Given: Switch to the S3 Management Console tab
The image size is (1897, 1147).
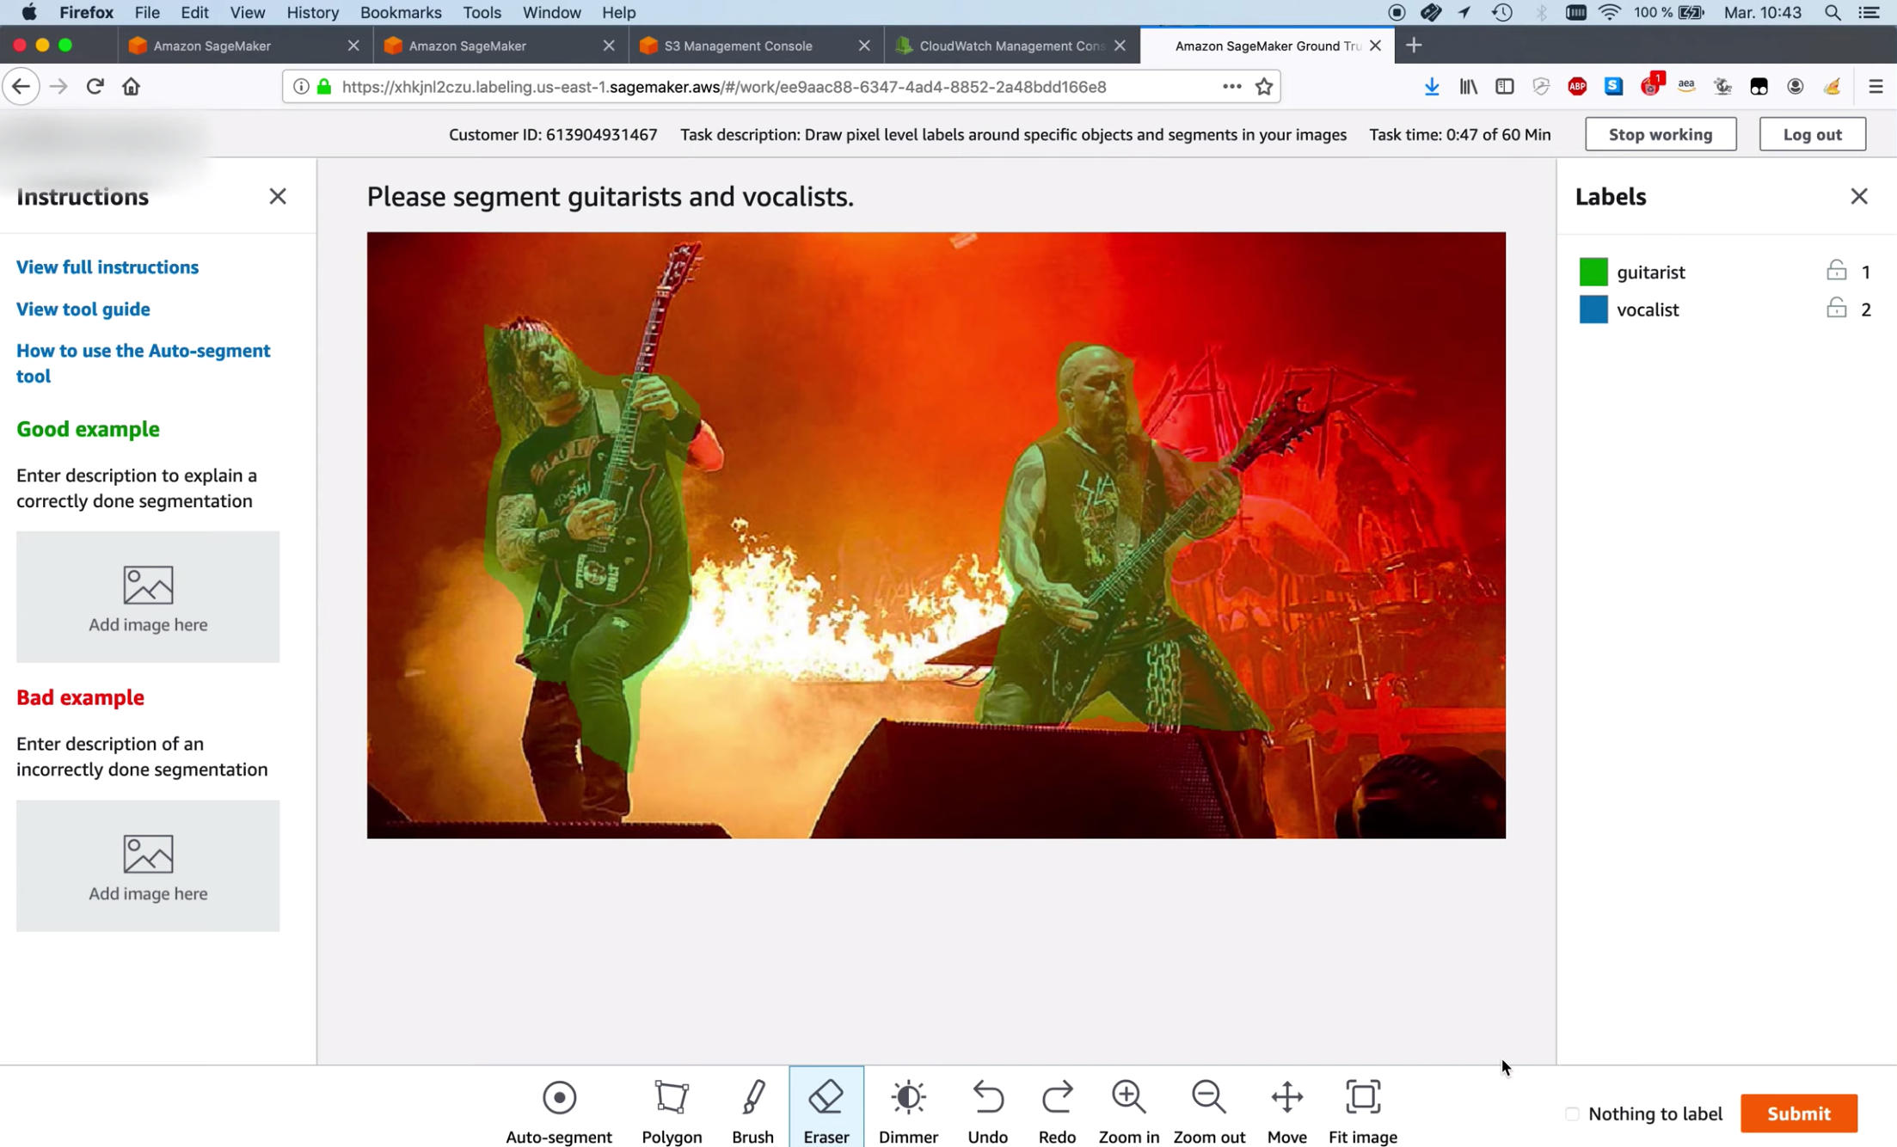Looking at the screenshot, I should coord(738,46).
